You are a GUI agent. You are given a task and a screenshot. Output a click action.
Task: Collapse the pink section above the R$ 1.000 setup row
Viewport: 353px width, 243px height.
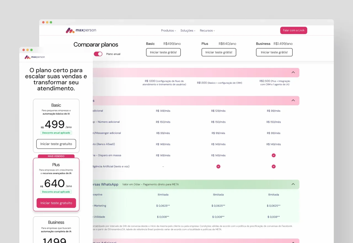[293, 72]
